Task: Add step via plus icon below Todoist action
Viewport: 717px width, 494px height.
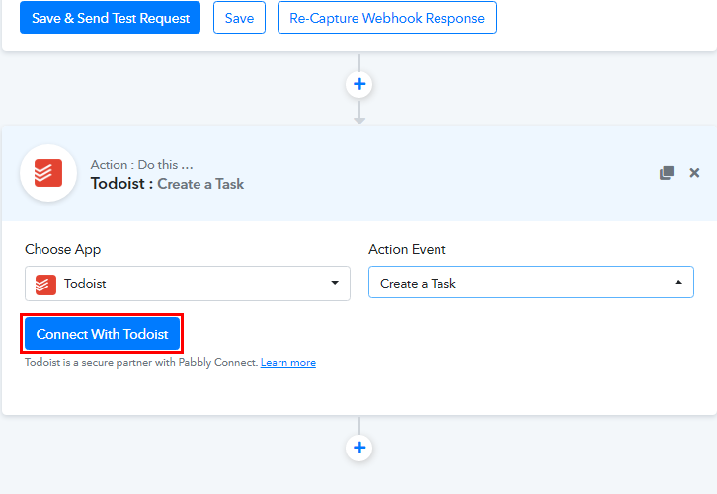Action: tap(359, 448)
